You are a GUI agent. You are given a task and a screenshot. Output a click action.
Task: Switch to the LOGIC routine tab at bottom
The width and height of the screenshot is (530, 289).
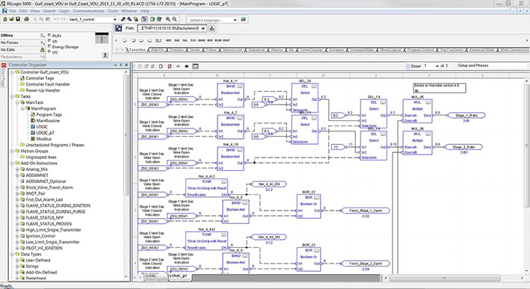coord(150,277)
